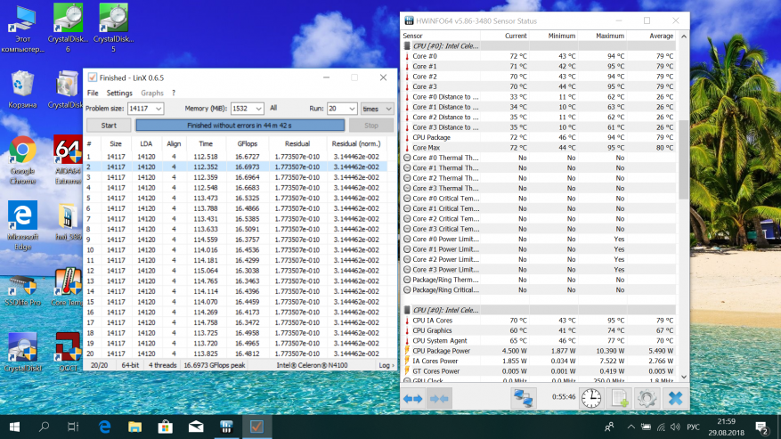This screenshot has width=781, height=439.
Task: Open Core Temp desktop icon
Action: (68, 287)
